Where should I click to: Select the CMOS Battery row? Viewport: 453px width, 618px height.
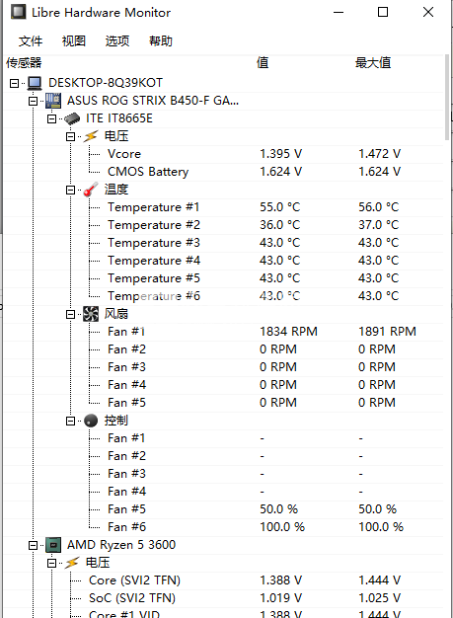224,172
